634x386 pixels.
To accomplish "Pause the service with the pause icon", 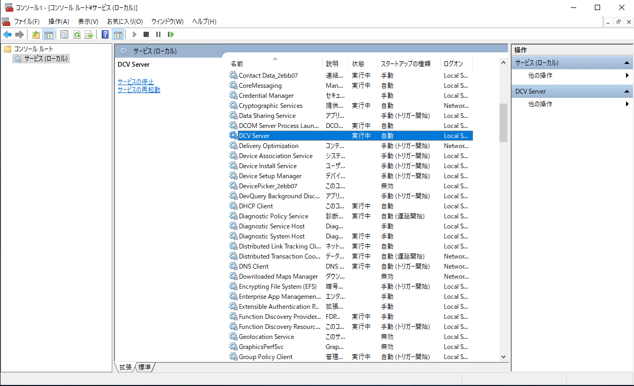I will pyautogui.click(x=158, y=34).
